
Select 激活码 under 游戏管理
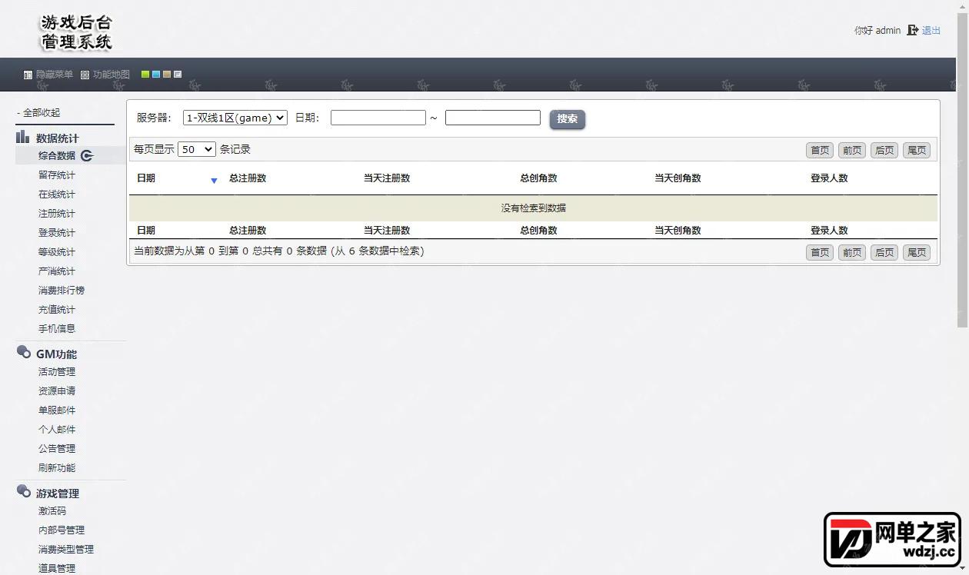click(x=52, y=511)
